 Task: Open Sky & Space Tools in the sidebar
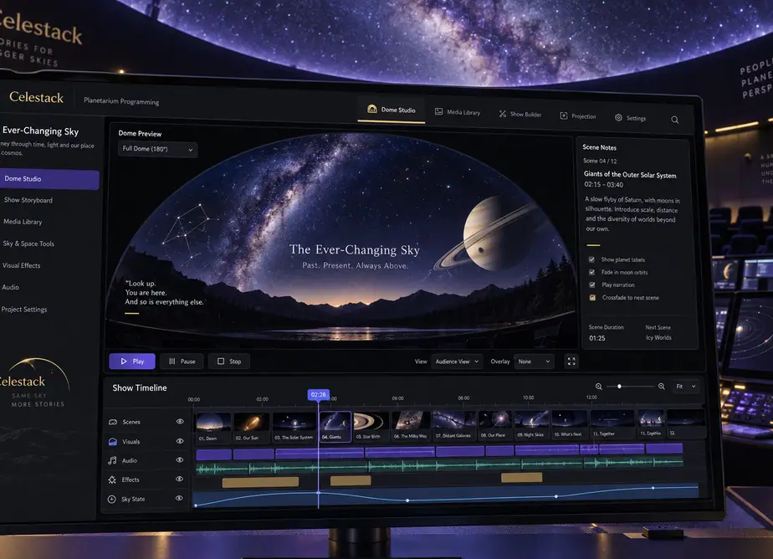coord(28,244)
